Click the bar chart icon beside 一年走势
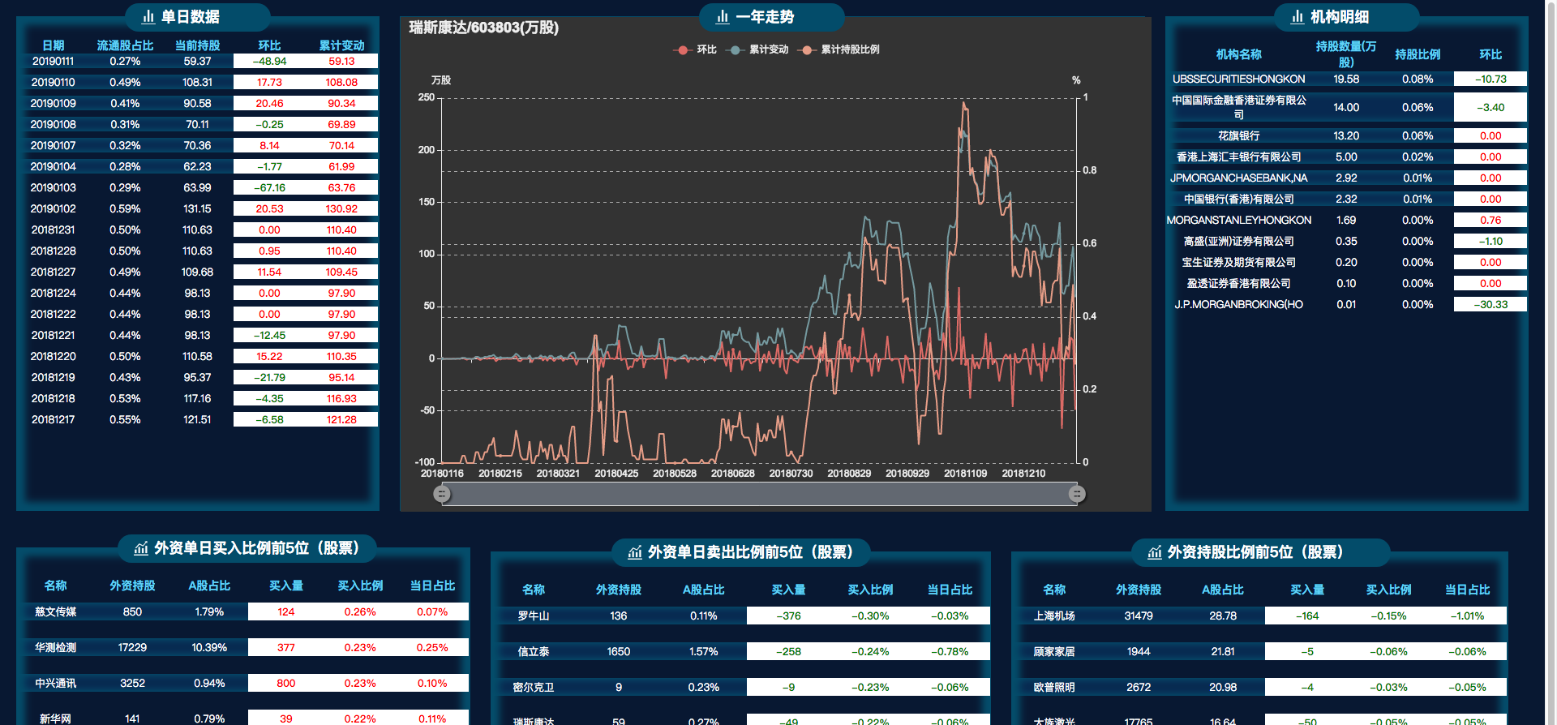 click(723, 16)
